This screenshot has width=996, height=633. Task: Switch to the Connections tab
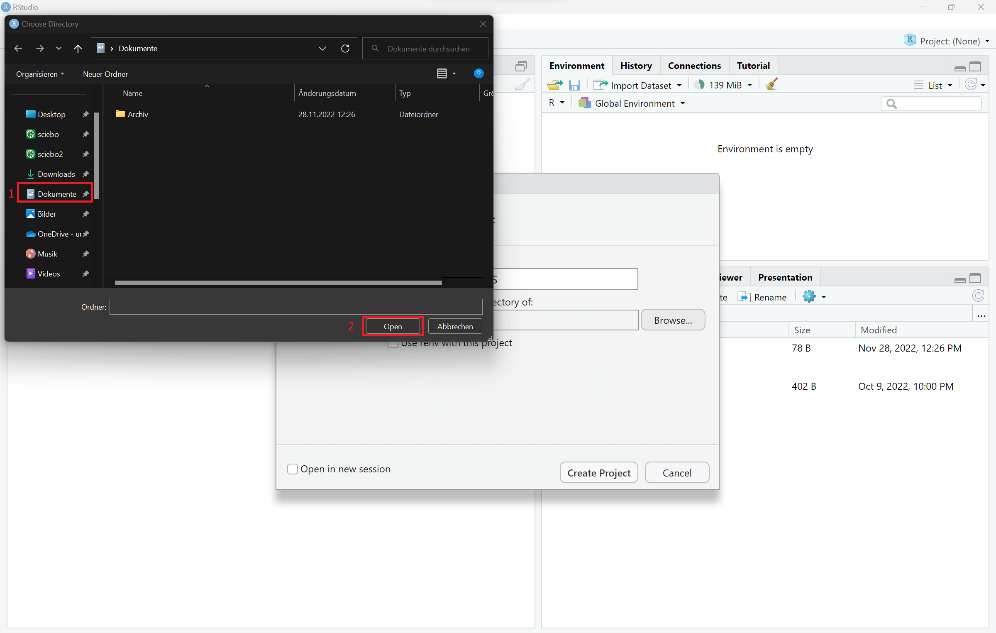(x=694, y=66)
